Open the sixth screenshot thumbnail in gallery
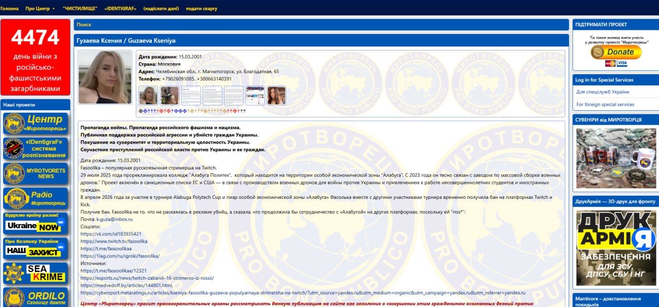Viewport: 659px width, 307px height. pyautogui.click(x=255, y=96)
